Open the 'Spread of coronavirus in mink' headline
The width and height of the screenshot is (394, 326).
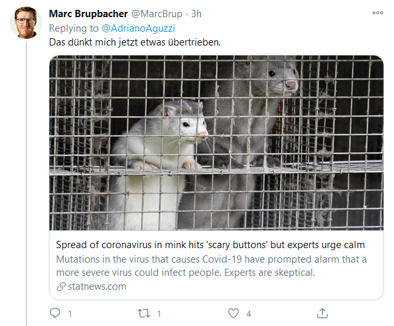click(210, 245)
